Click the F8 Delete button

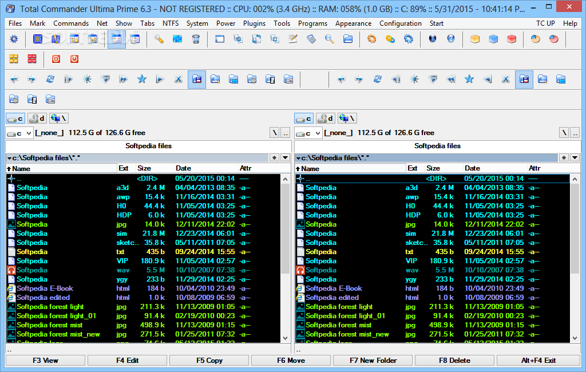point(455,361)
